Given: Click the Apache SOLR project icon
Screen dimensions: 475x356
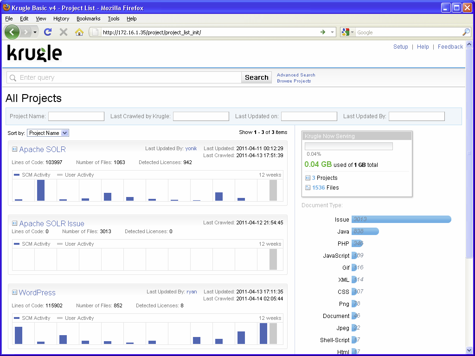Looking at the screenshot, I should [x=14, y=149].
